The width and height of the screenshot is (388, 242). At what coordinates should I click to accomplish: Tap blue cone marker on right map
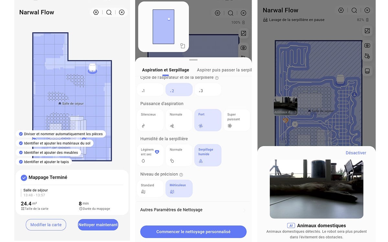(355, 95)
